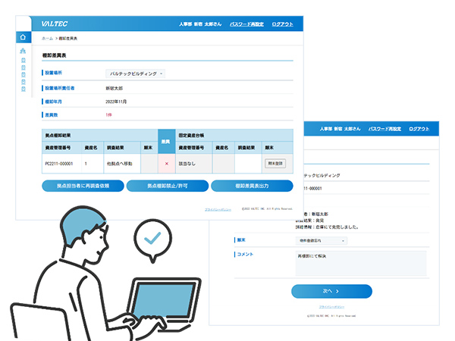Click the 拠点担当者に再調査依頼 button
This screenshot has height=341, width=455.
(83, 186)
